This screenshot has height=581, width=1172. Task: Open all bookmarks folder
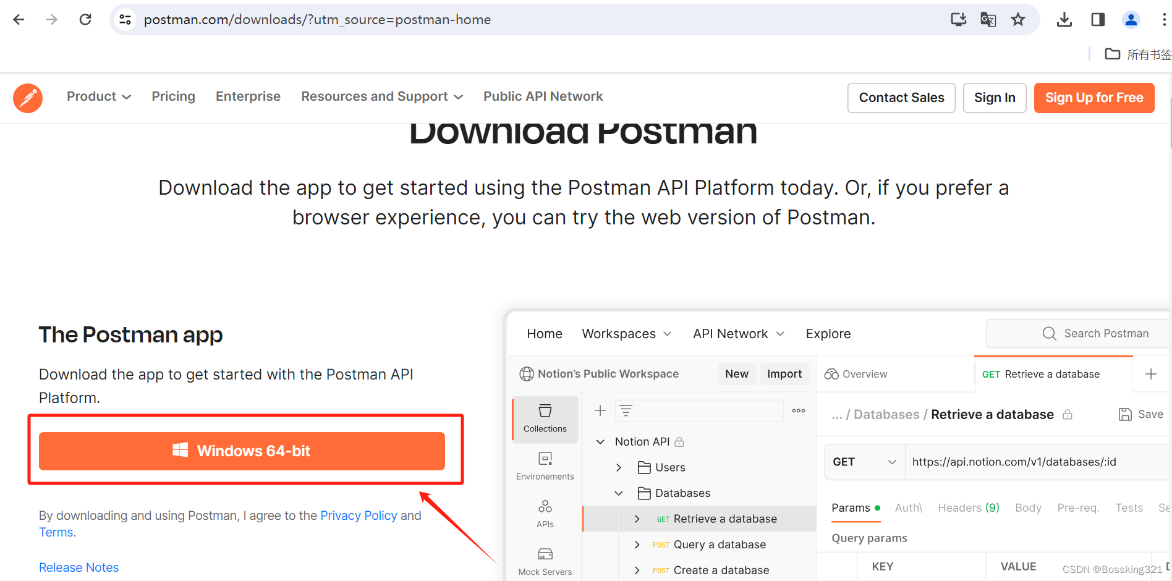(x=1137, y=54)
